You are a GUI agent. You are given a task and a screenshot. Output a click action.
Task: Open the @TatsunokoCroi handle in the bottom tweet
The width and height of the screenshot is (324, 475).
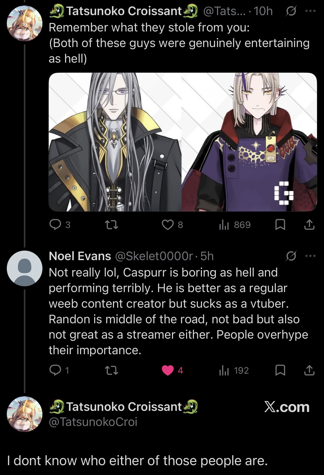pos(93,422)
